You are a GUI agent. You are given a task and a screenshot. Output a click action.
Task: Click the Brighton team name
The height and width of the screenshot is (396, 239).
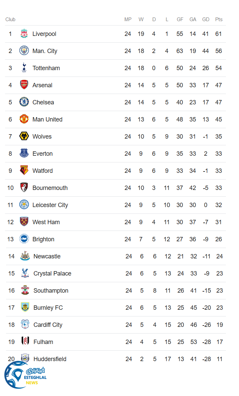[43, 239]
